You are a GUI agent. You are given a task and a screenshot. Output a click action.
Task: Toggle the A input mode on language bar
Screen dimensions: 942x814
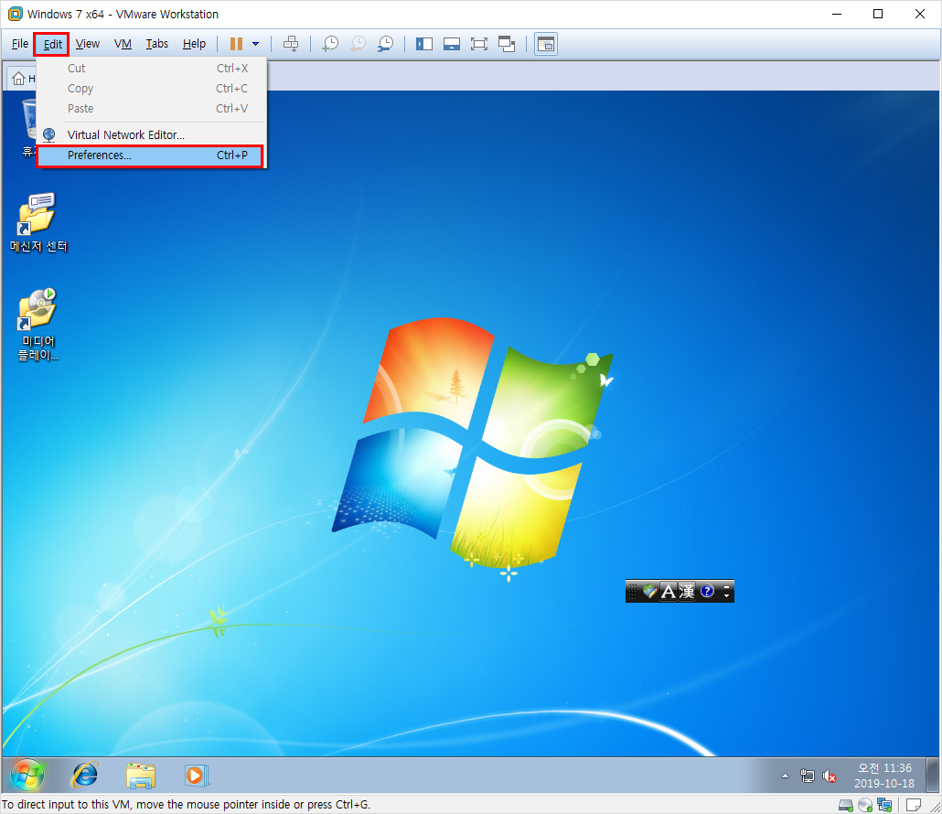668,591
